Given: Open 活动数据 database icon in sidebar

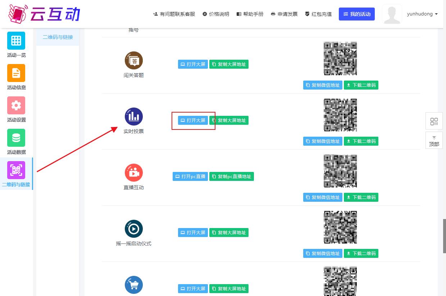Looking at the screenshot, I should point(16,138).
